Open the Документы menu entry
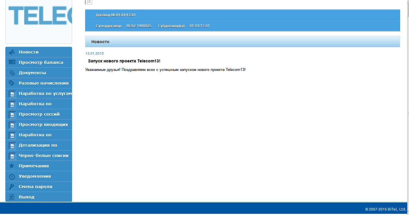Viewport: 409px width, 215px height. tap(39, 73)
